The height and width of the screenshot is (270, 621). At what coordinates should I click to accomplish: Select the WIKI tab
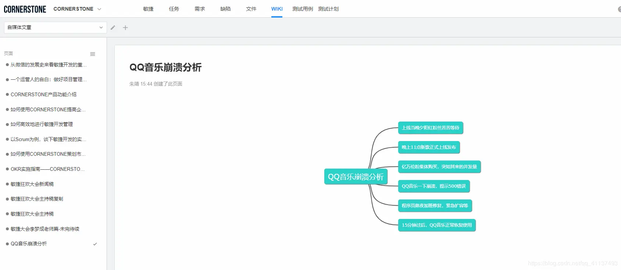click(x=277, y=9)
